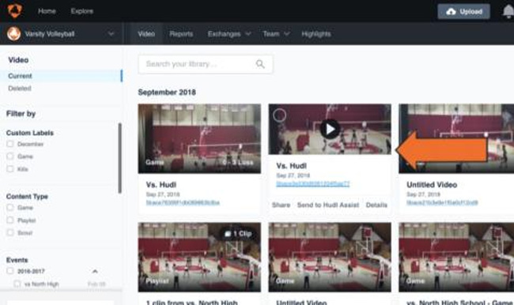The height and width of the screenshot is (305, 514).
Task: Click the Varsity Volleyball team avatar
Action: click(13, 34)
